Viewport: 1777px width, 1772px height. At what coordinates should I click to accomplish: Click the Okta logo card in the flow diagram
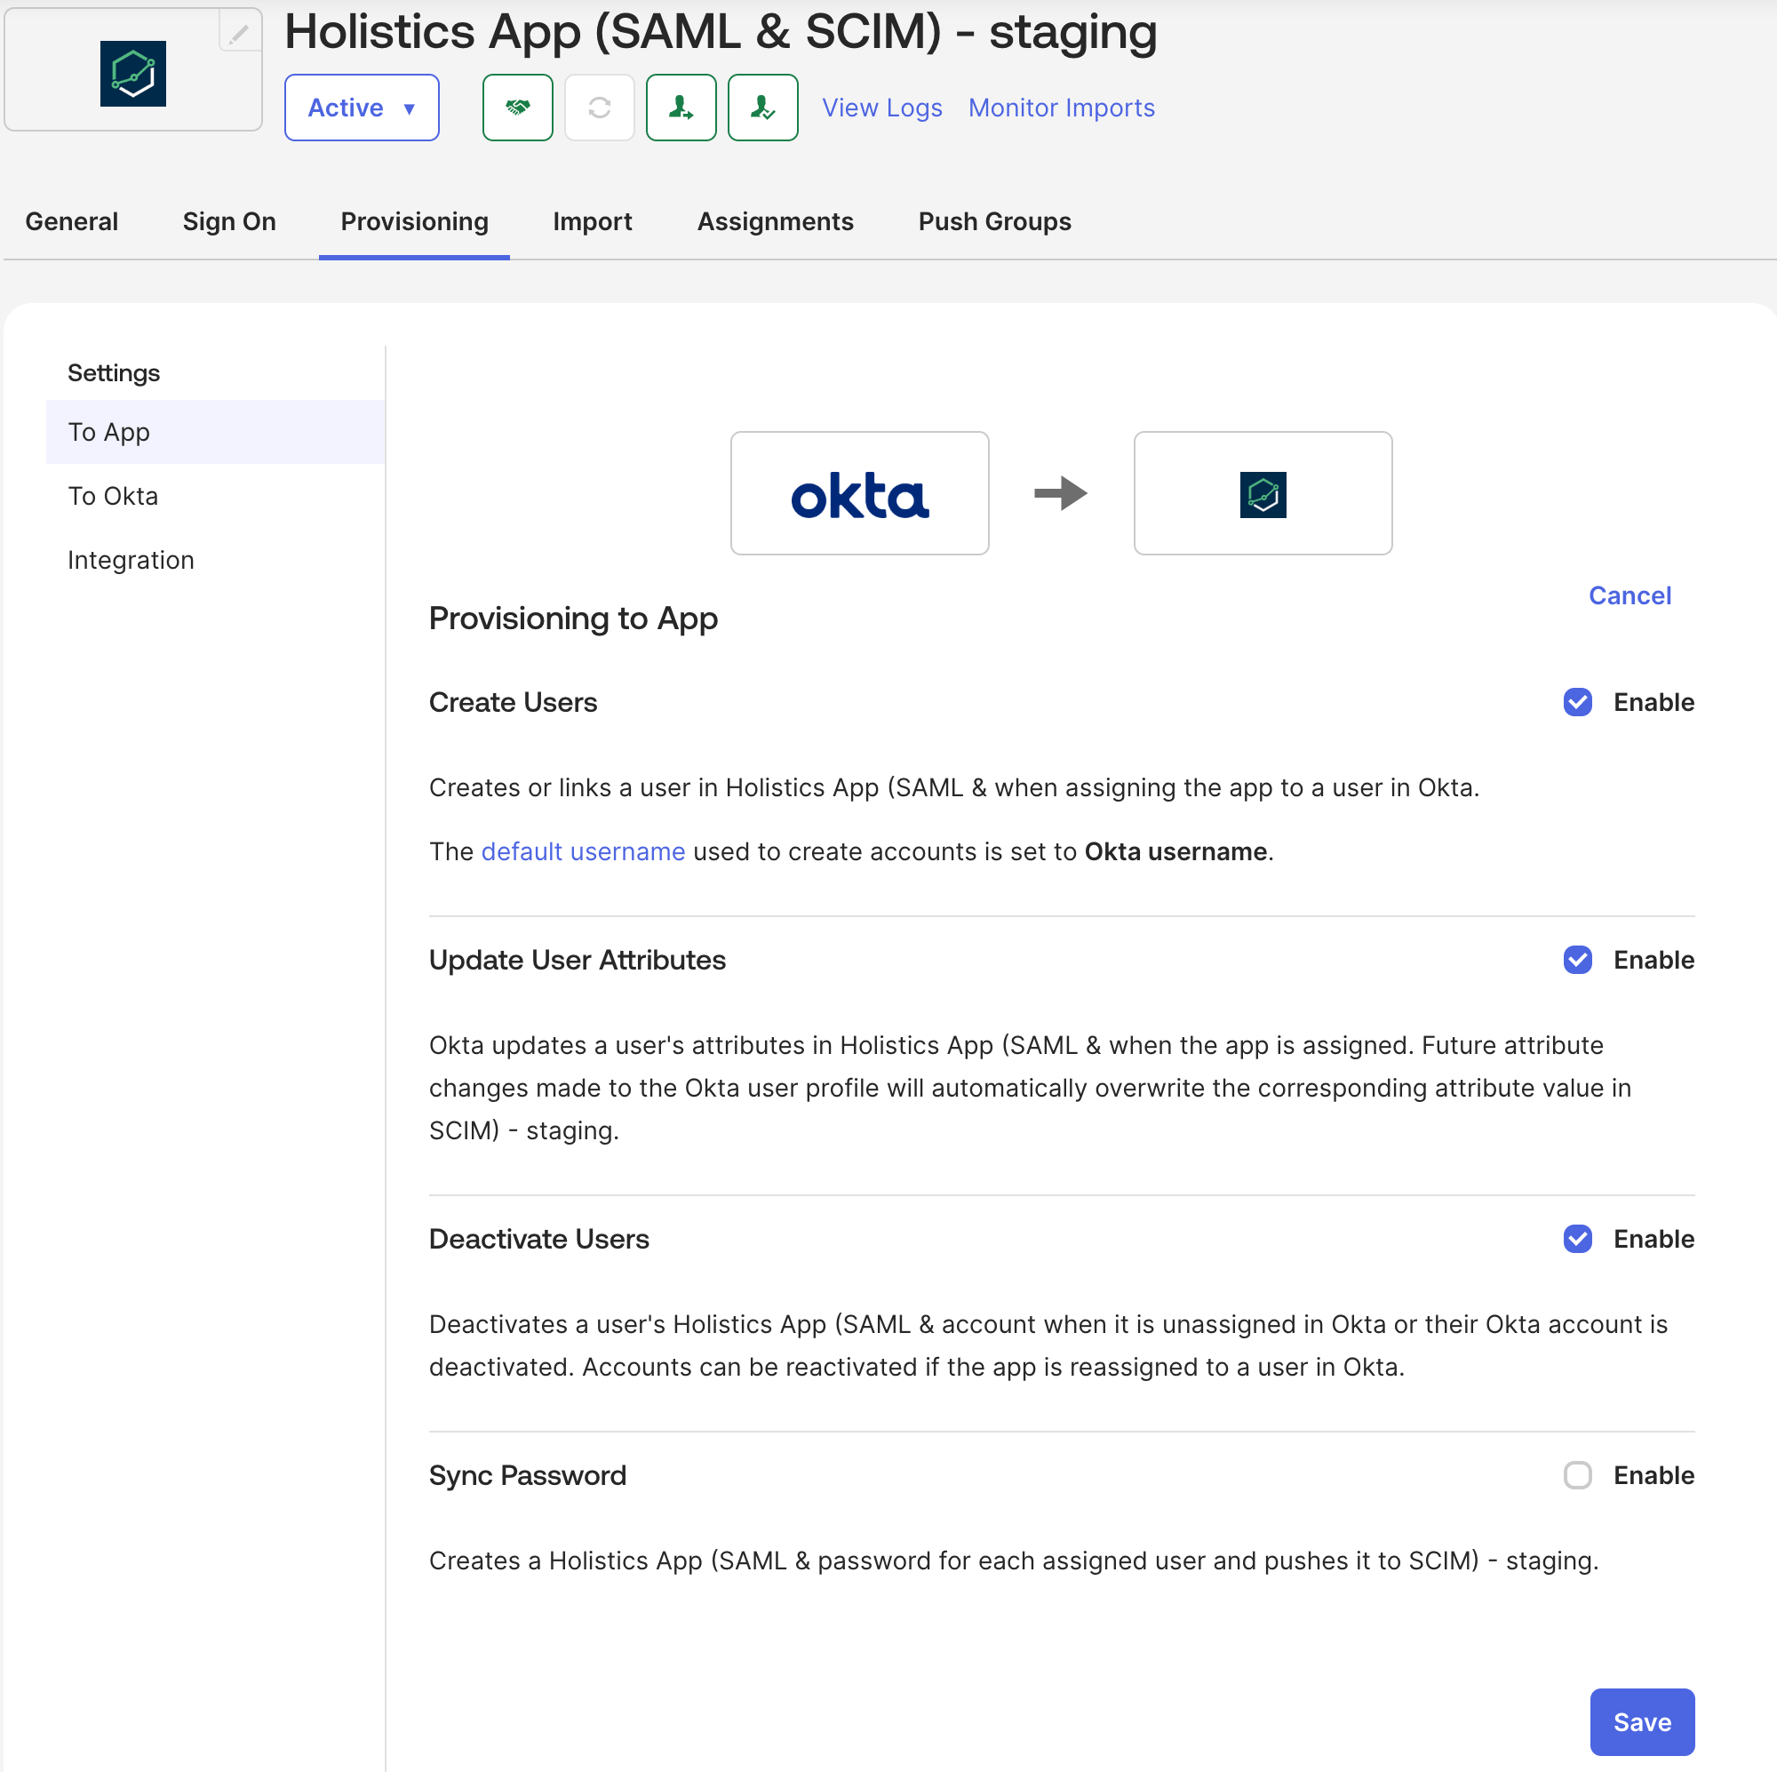click(859, 493)
